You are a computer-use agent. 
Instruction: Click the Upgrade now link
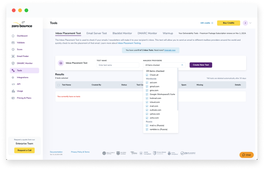[170, 50]
